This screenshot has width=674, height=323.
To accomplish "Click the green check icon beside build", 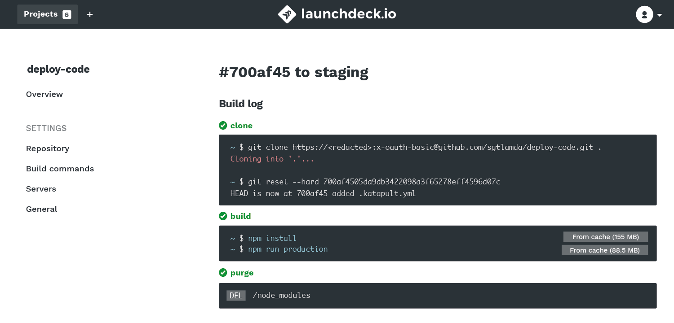I will pos(223,216).
